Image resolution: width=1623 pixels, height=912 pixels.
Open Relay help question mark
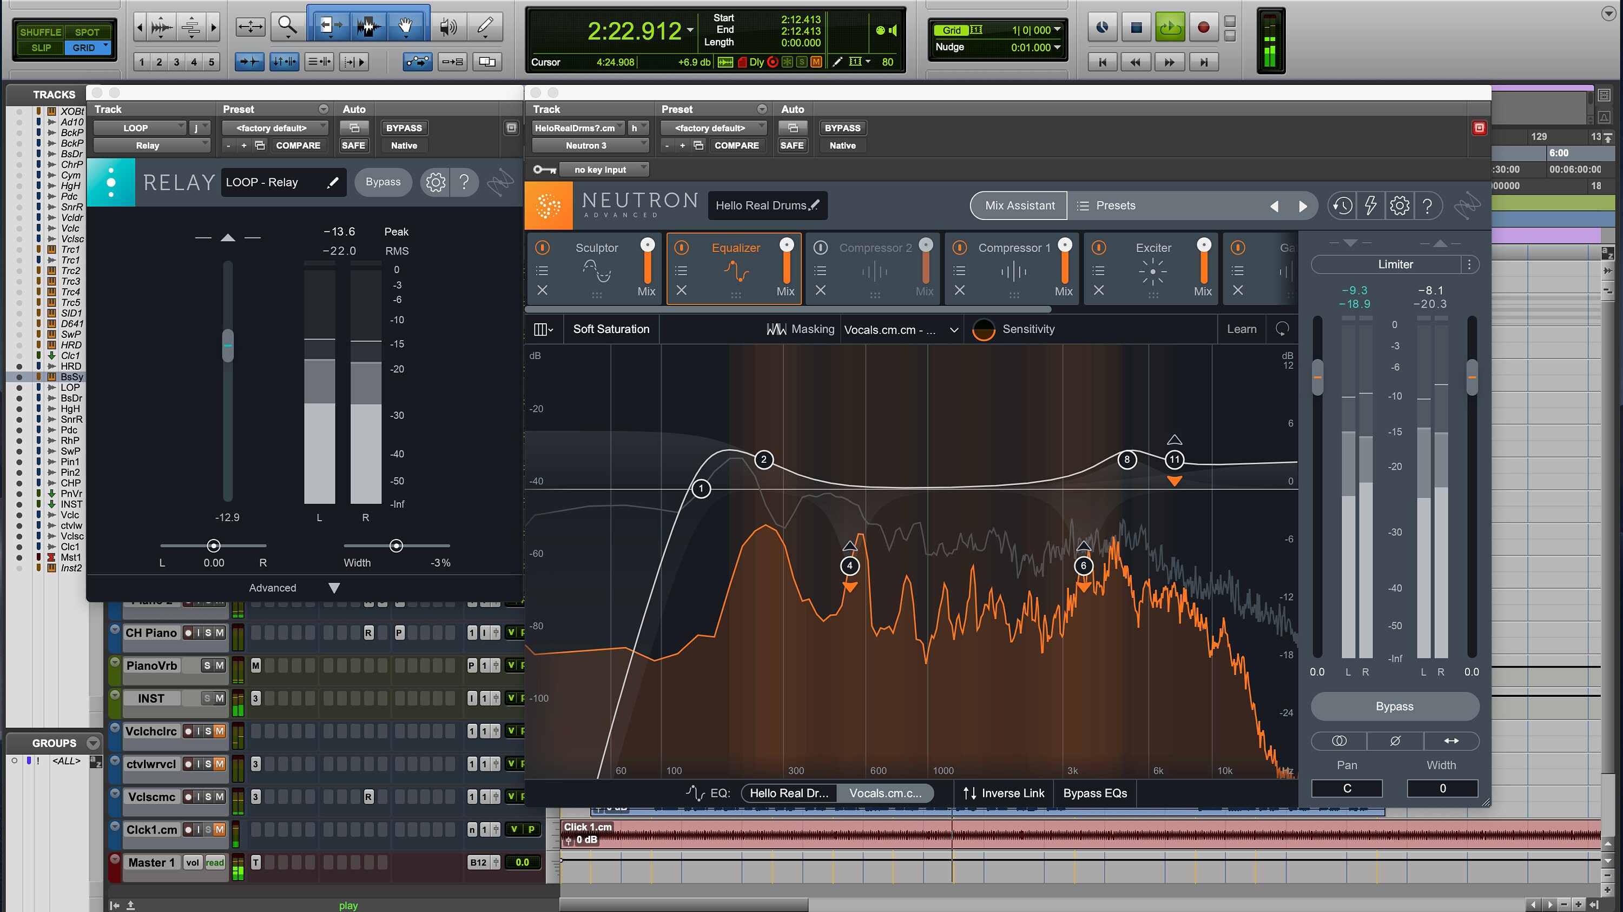click(464, 182)
